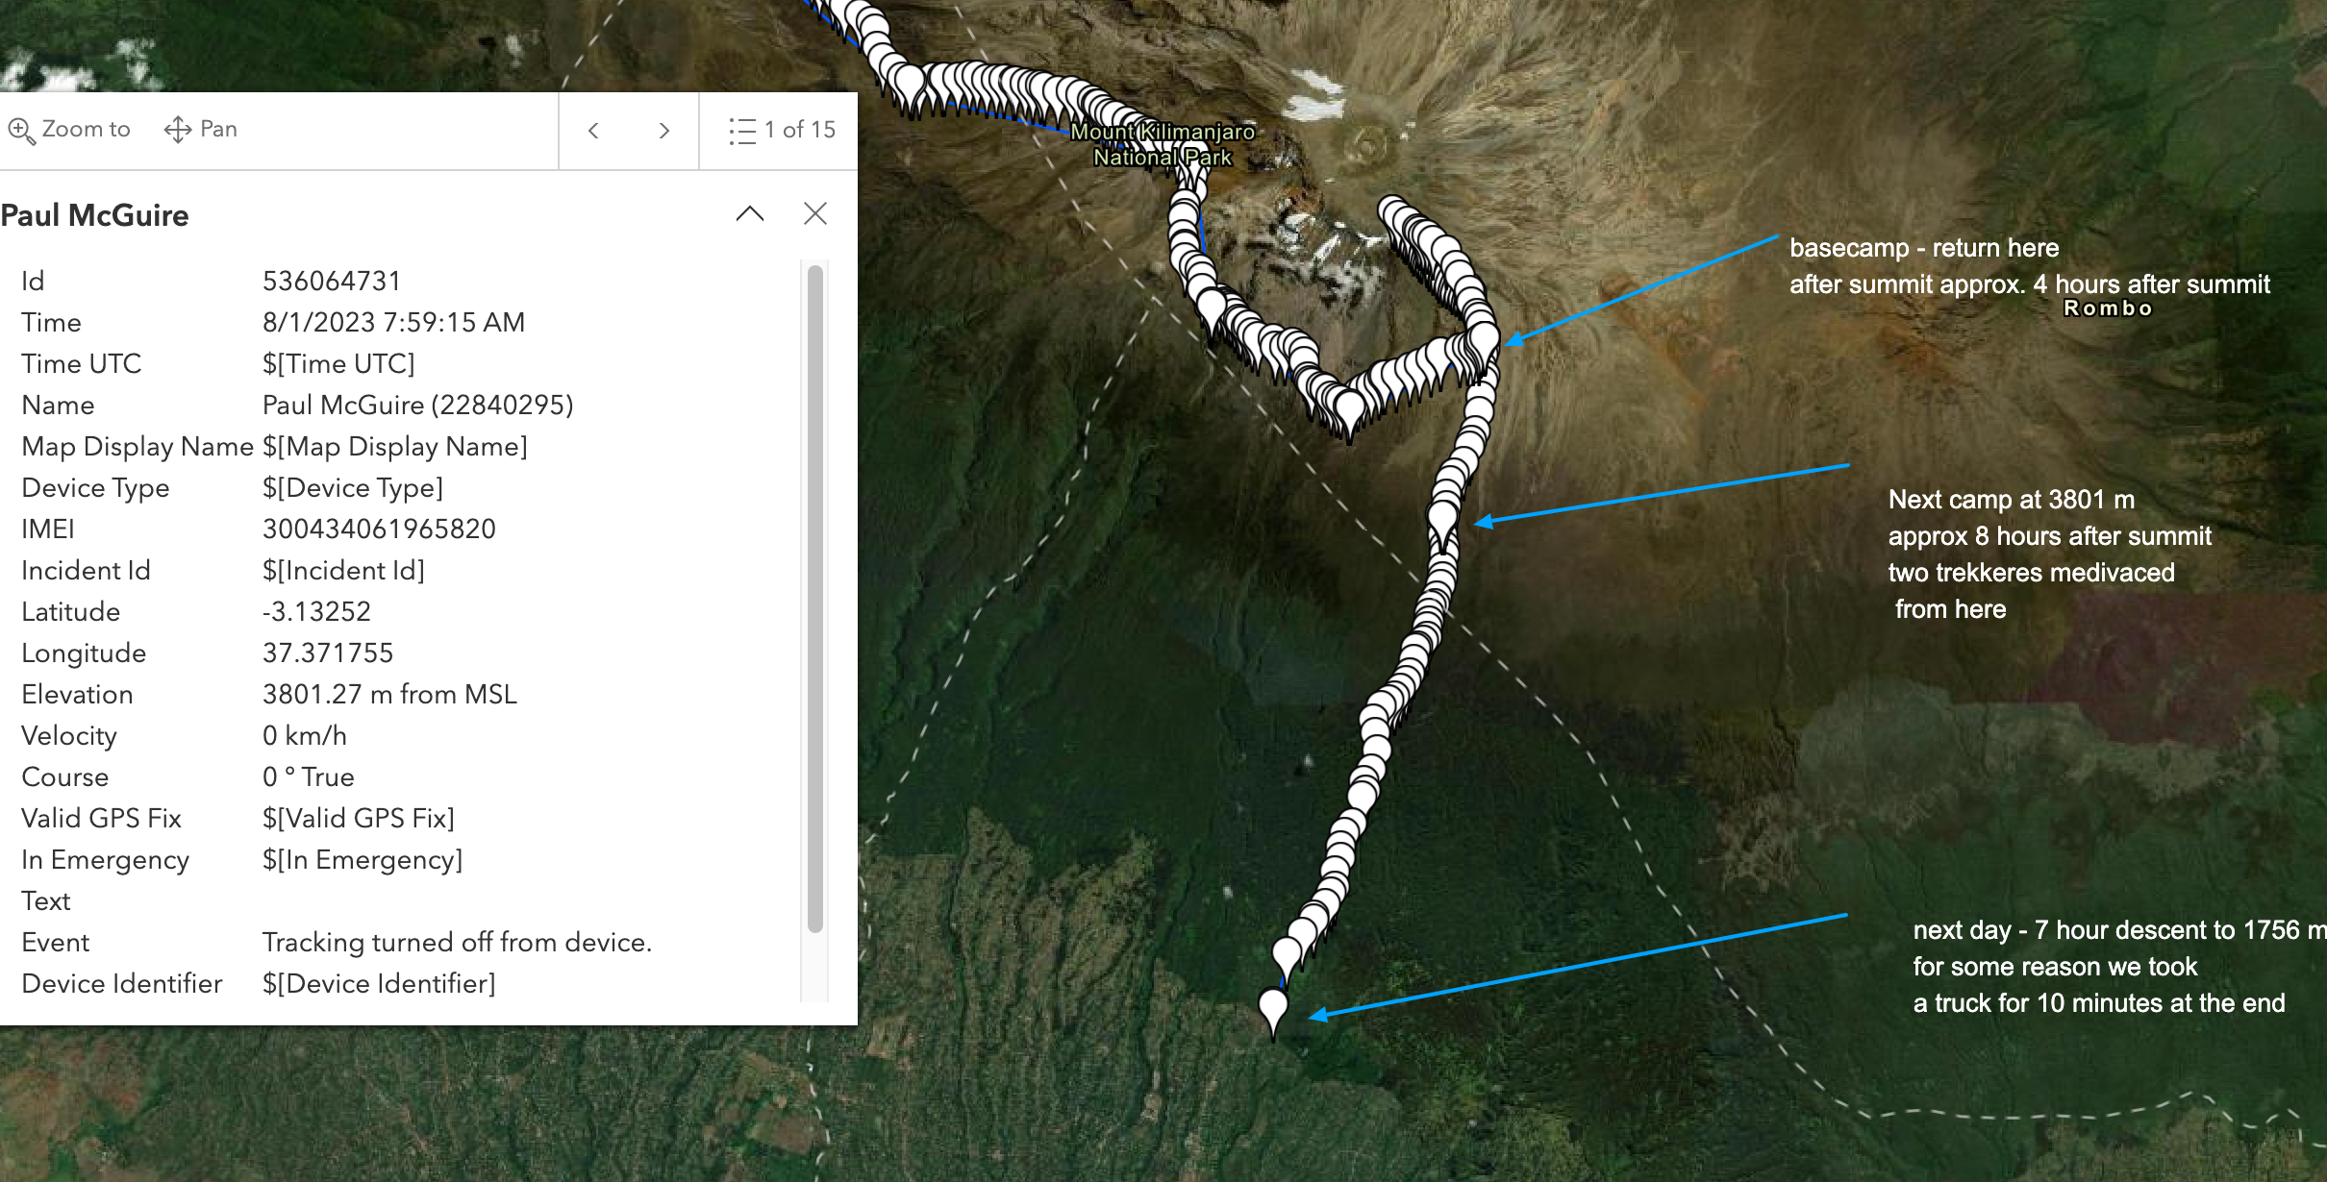Click the Elevation value 3801.27 m

point(389,694)
